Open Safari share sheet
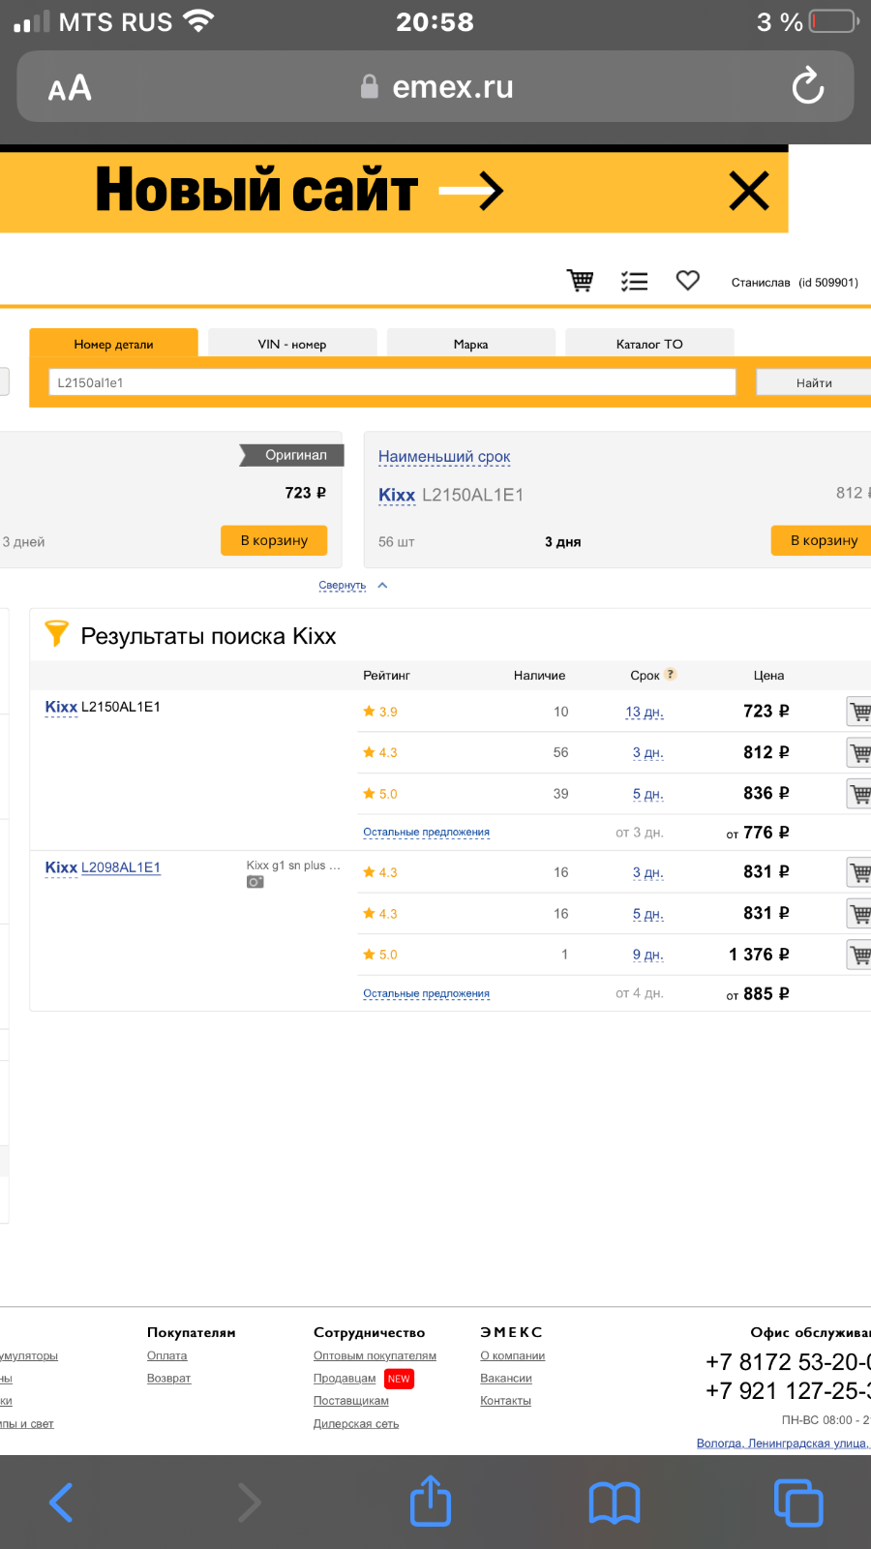 point(431,1501)
